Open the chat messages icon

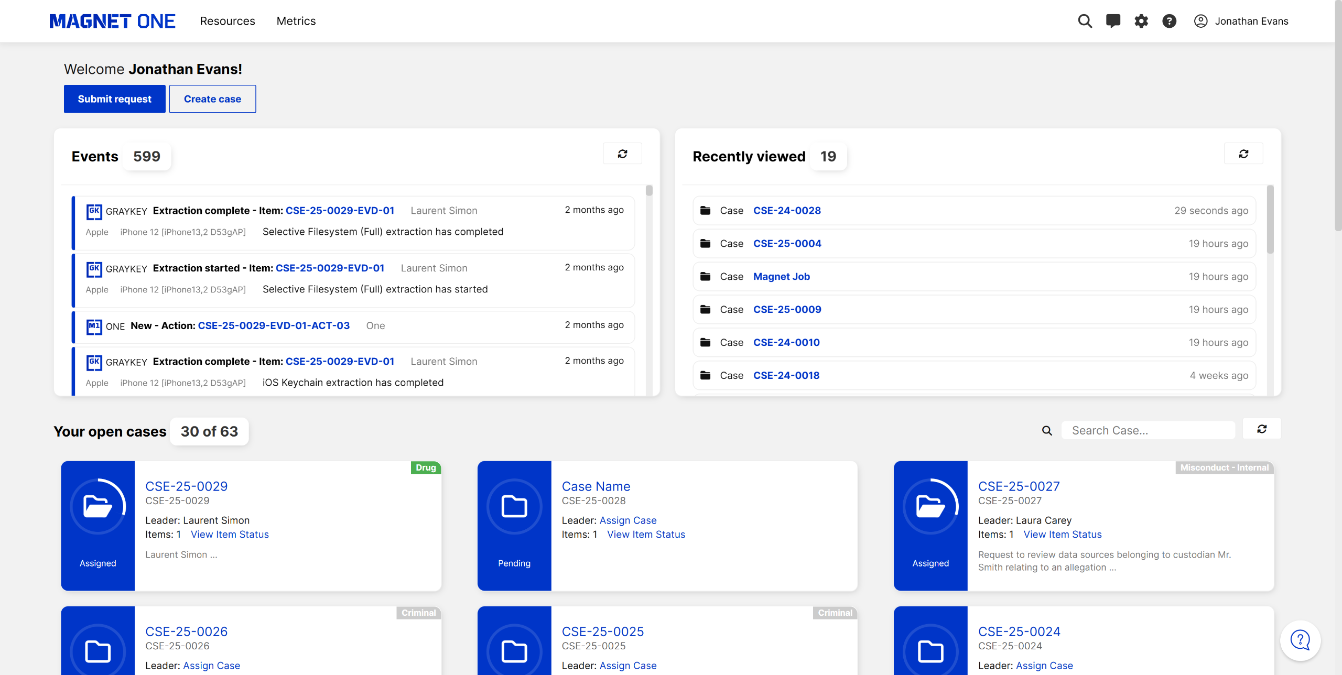pos(1113,21)
